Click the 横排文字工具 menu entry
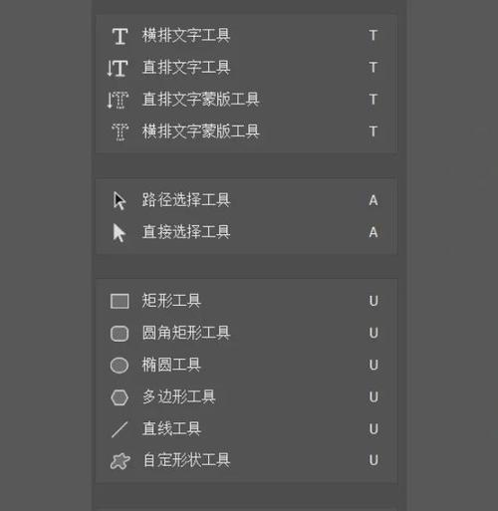The image size is (498, 511). pyautogui.click(x=246, y=36)
